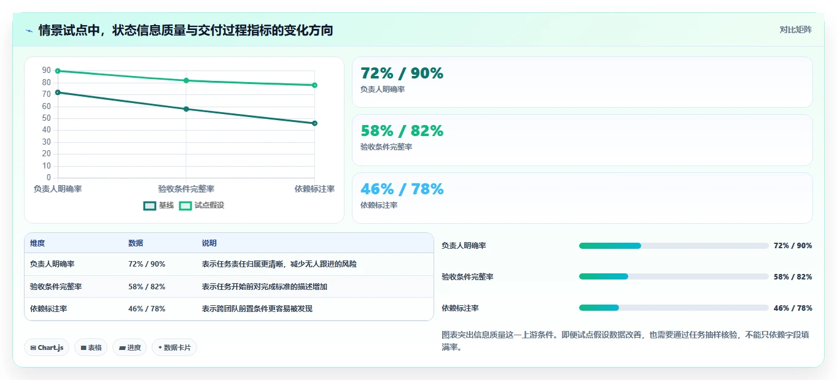
Task: Click the progress value 72% / 90%
Action: tap(793, 246)
